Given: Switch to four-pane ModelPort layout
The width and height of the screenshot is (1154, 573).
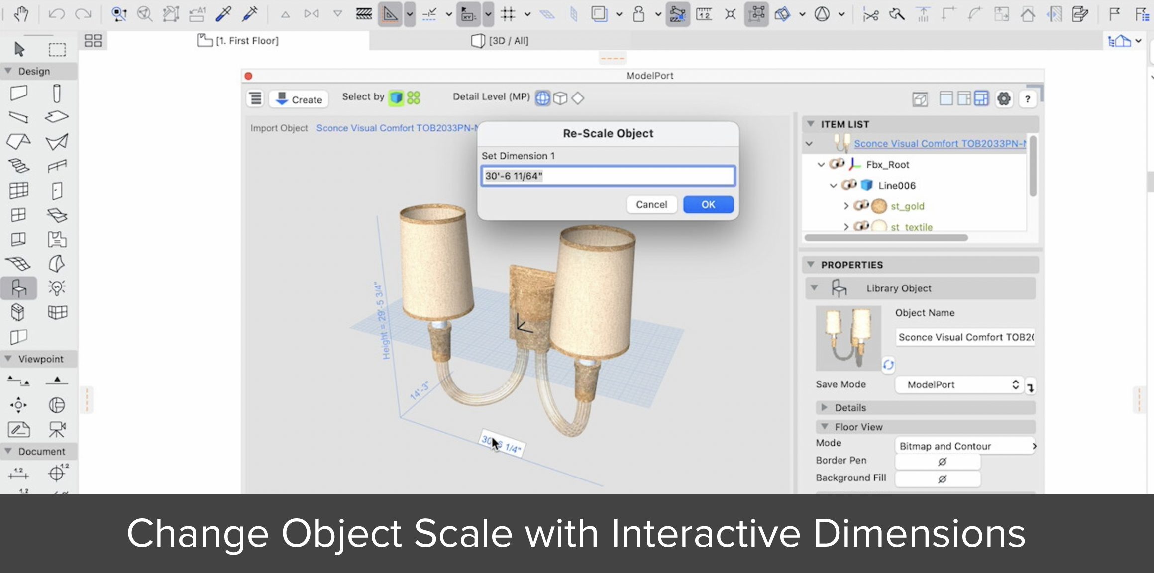Looking at the screenshot, I should click(x=980, y=98).
